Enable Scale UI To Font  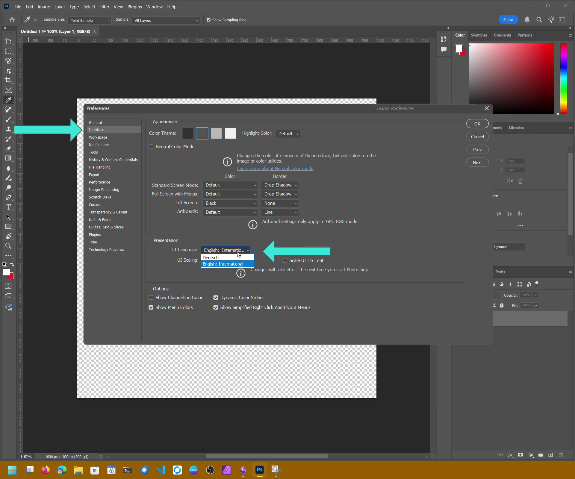tap(285, 260)
